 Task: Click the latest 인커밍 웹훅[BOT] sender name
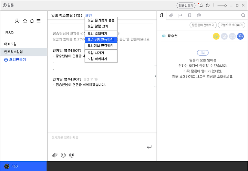pos(67,79)
